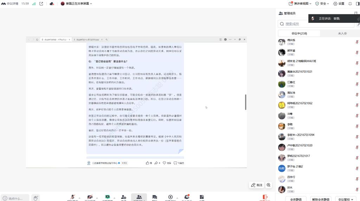Unmute the microphone in the bottom toolbar
This screenshot has width=360, height=201.
click(x=73, y=197)
